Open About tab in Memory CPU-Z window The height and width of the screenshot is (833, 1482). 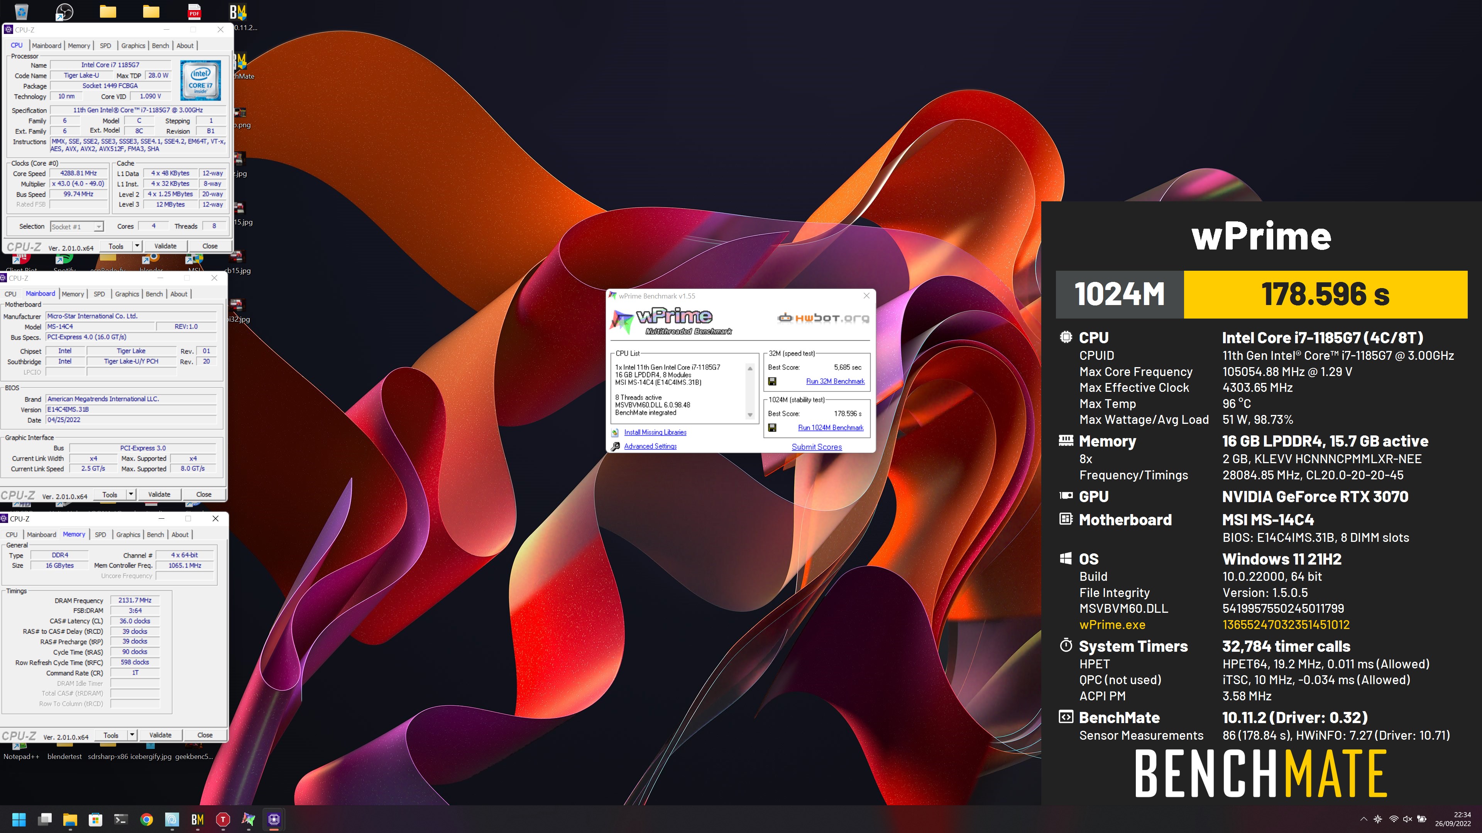(180, 535)
